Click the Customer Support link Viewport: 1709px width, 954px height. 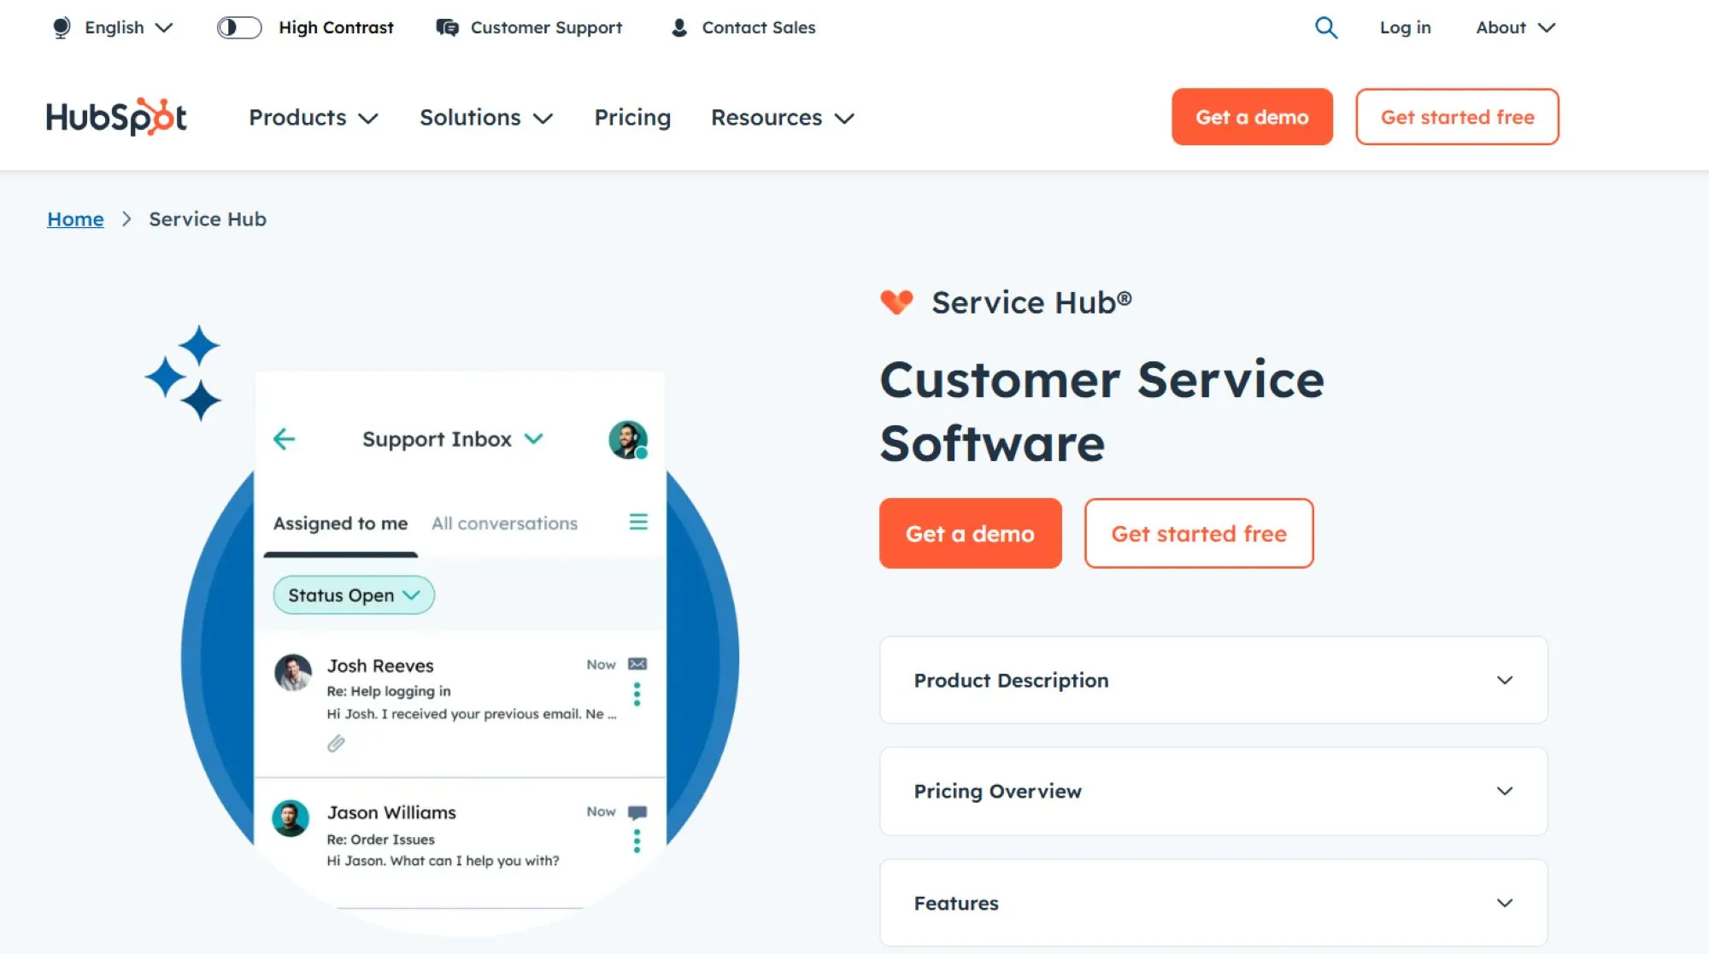point(546,27)
